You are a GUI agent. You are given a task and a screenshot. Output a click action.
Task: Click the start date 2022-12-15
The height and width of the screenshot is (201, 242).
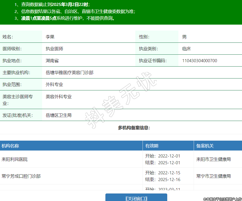click(169, 173)
